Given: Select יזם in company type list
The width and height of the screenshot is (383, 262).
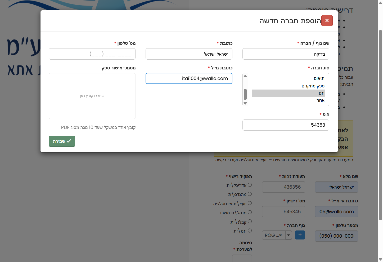Looking at the screenshot, I should click(x=288, y=93).
